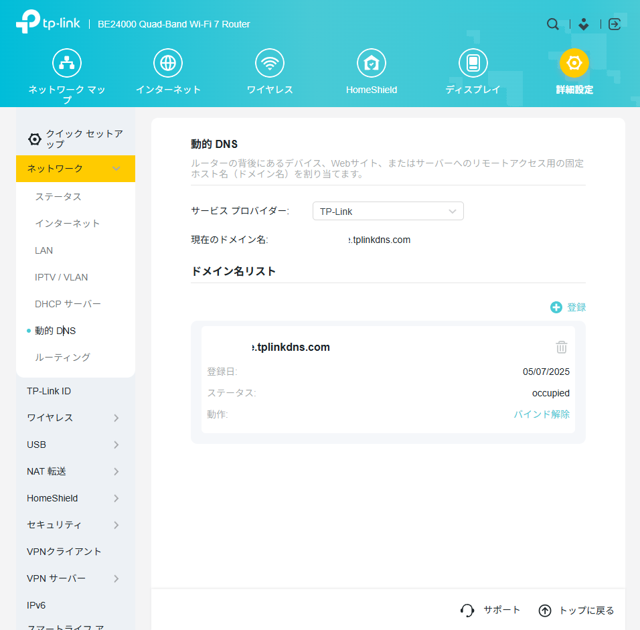Switch to ディスプレイ tab label
The image size is (640, 630).
pos(473,90)
